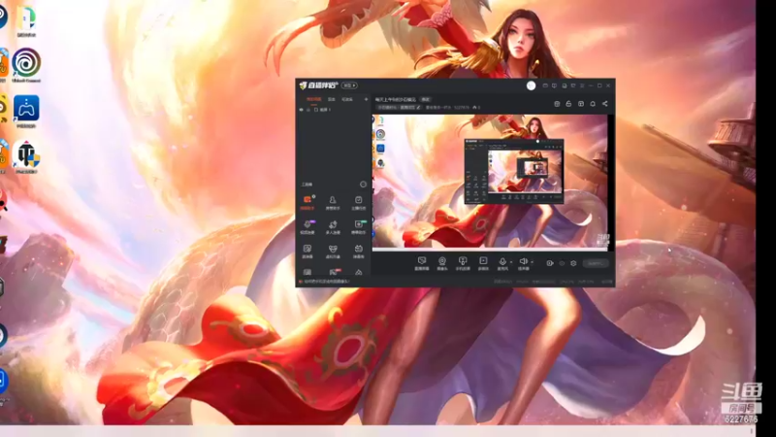This screenshot has height=437, width=776.
Task: Open the red highlighted first toolbox tool
Action: (307, 202)
